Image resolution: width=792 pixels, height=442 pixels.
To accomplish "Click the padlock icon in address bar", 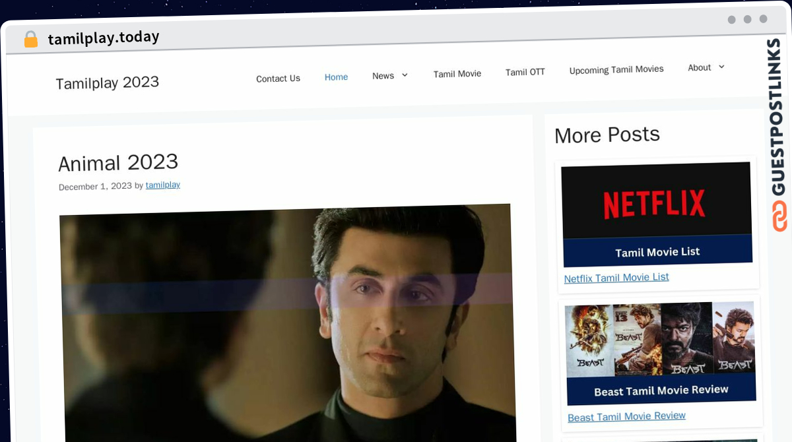I will click(x=31, y=40).
